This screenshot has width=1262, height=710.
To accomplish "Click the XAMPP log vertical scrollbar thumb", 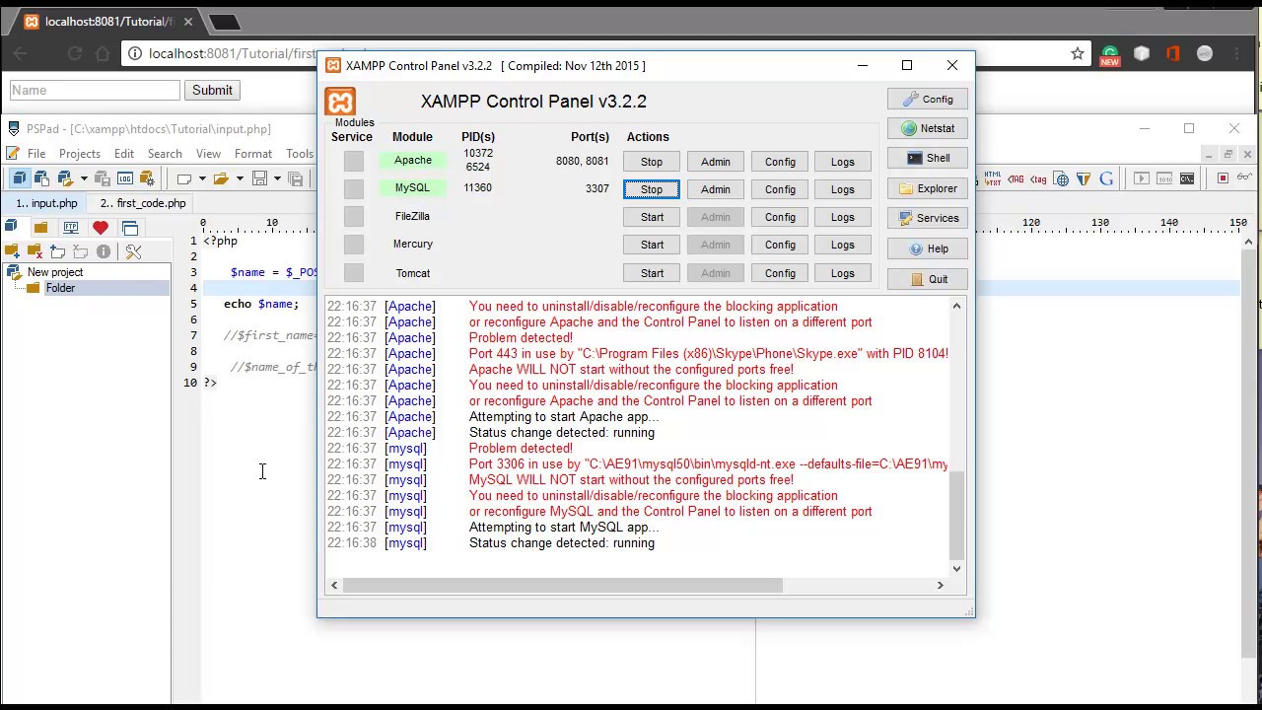I will 956,515.
